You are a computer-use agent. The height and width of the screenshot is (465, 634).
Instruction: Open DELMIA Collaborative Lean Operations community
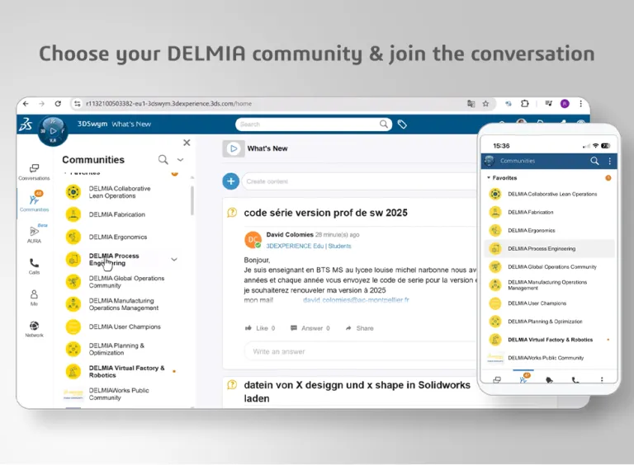click(x=119, y=192)
